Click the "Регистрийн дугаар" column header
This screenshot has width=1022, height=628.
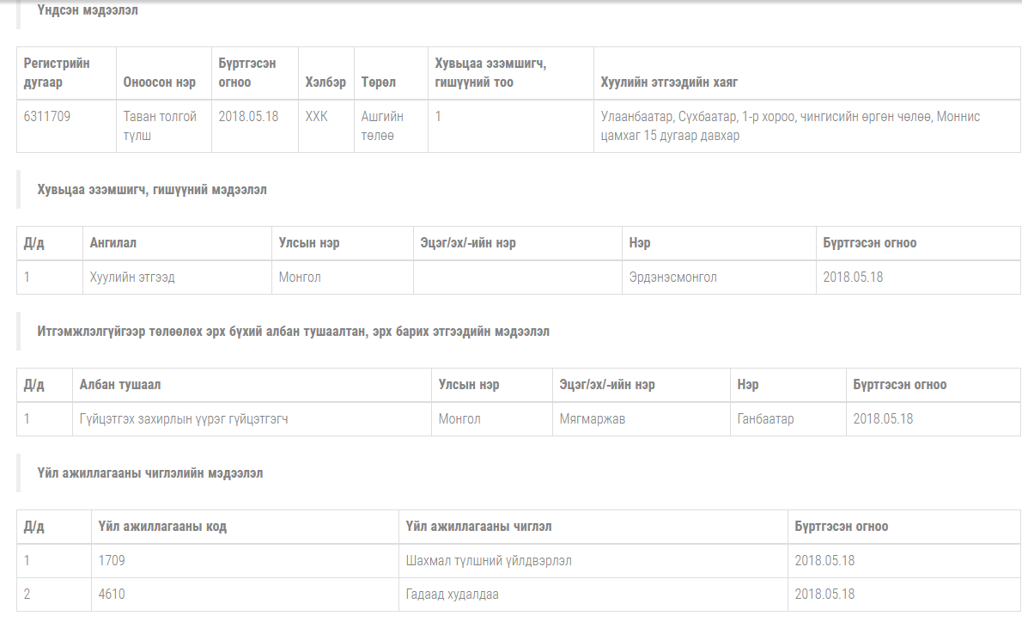[x=57, y=73]
